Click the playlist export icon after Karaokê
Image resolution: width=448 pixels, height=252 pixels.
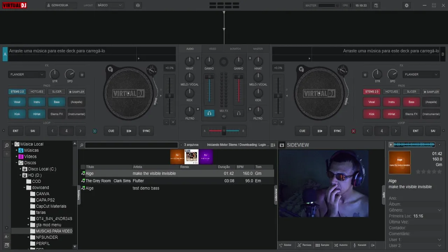pyautogui.click(x=373, y=245)
